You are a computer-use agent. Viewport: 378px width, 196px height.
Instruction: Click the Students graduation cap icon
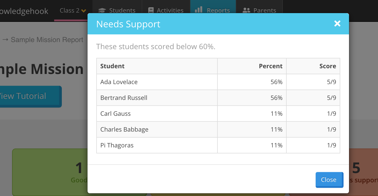pos(102,10)
